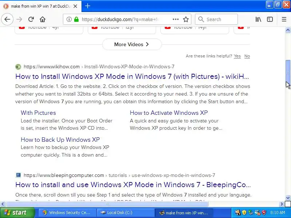Open the Library bookshelf icon

[258, 19]
